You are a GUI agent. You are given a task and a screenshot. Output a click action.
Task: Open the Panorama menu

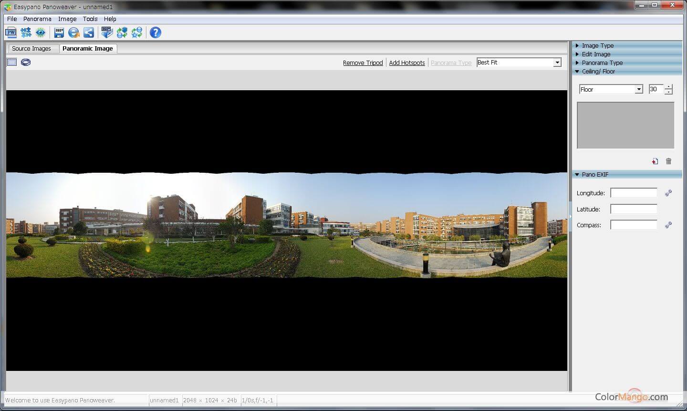click(x=37, y=19)
